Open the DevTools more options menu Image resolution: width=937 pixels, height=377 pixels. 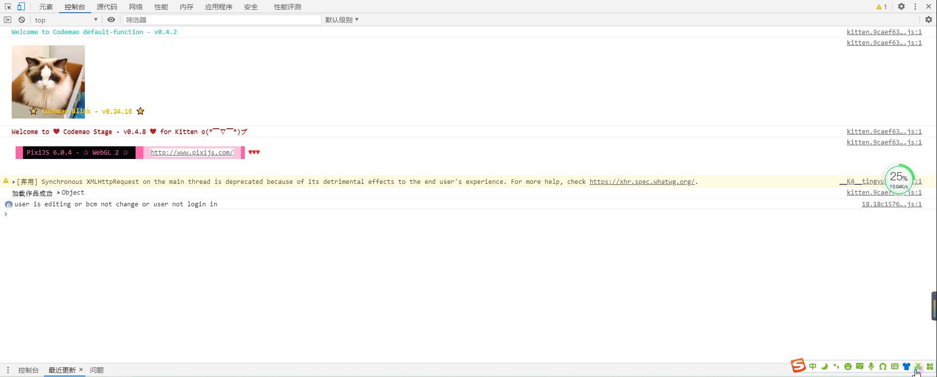(x=915, y=7)
